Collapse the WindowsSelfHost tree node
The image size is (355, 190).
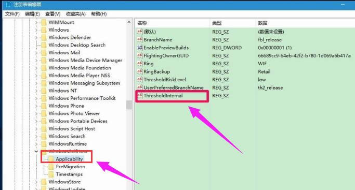coord(36,151)
